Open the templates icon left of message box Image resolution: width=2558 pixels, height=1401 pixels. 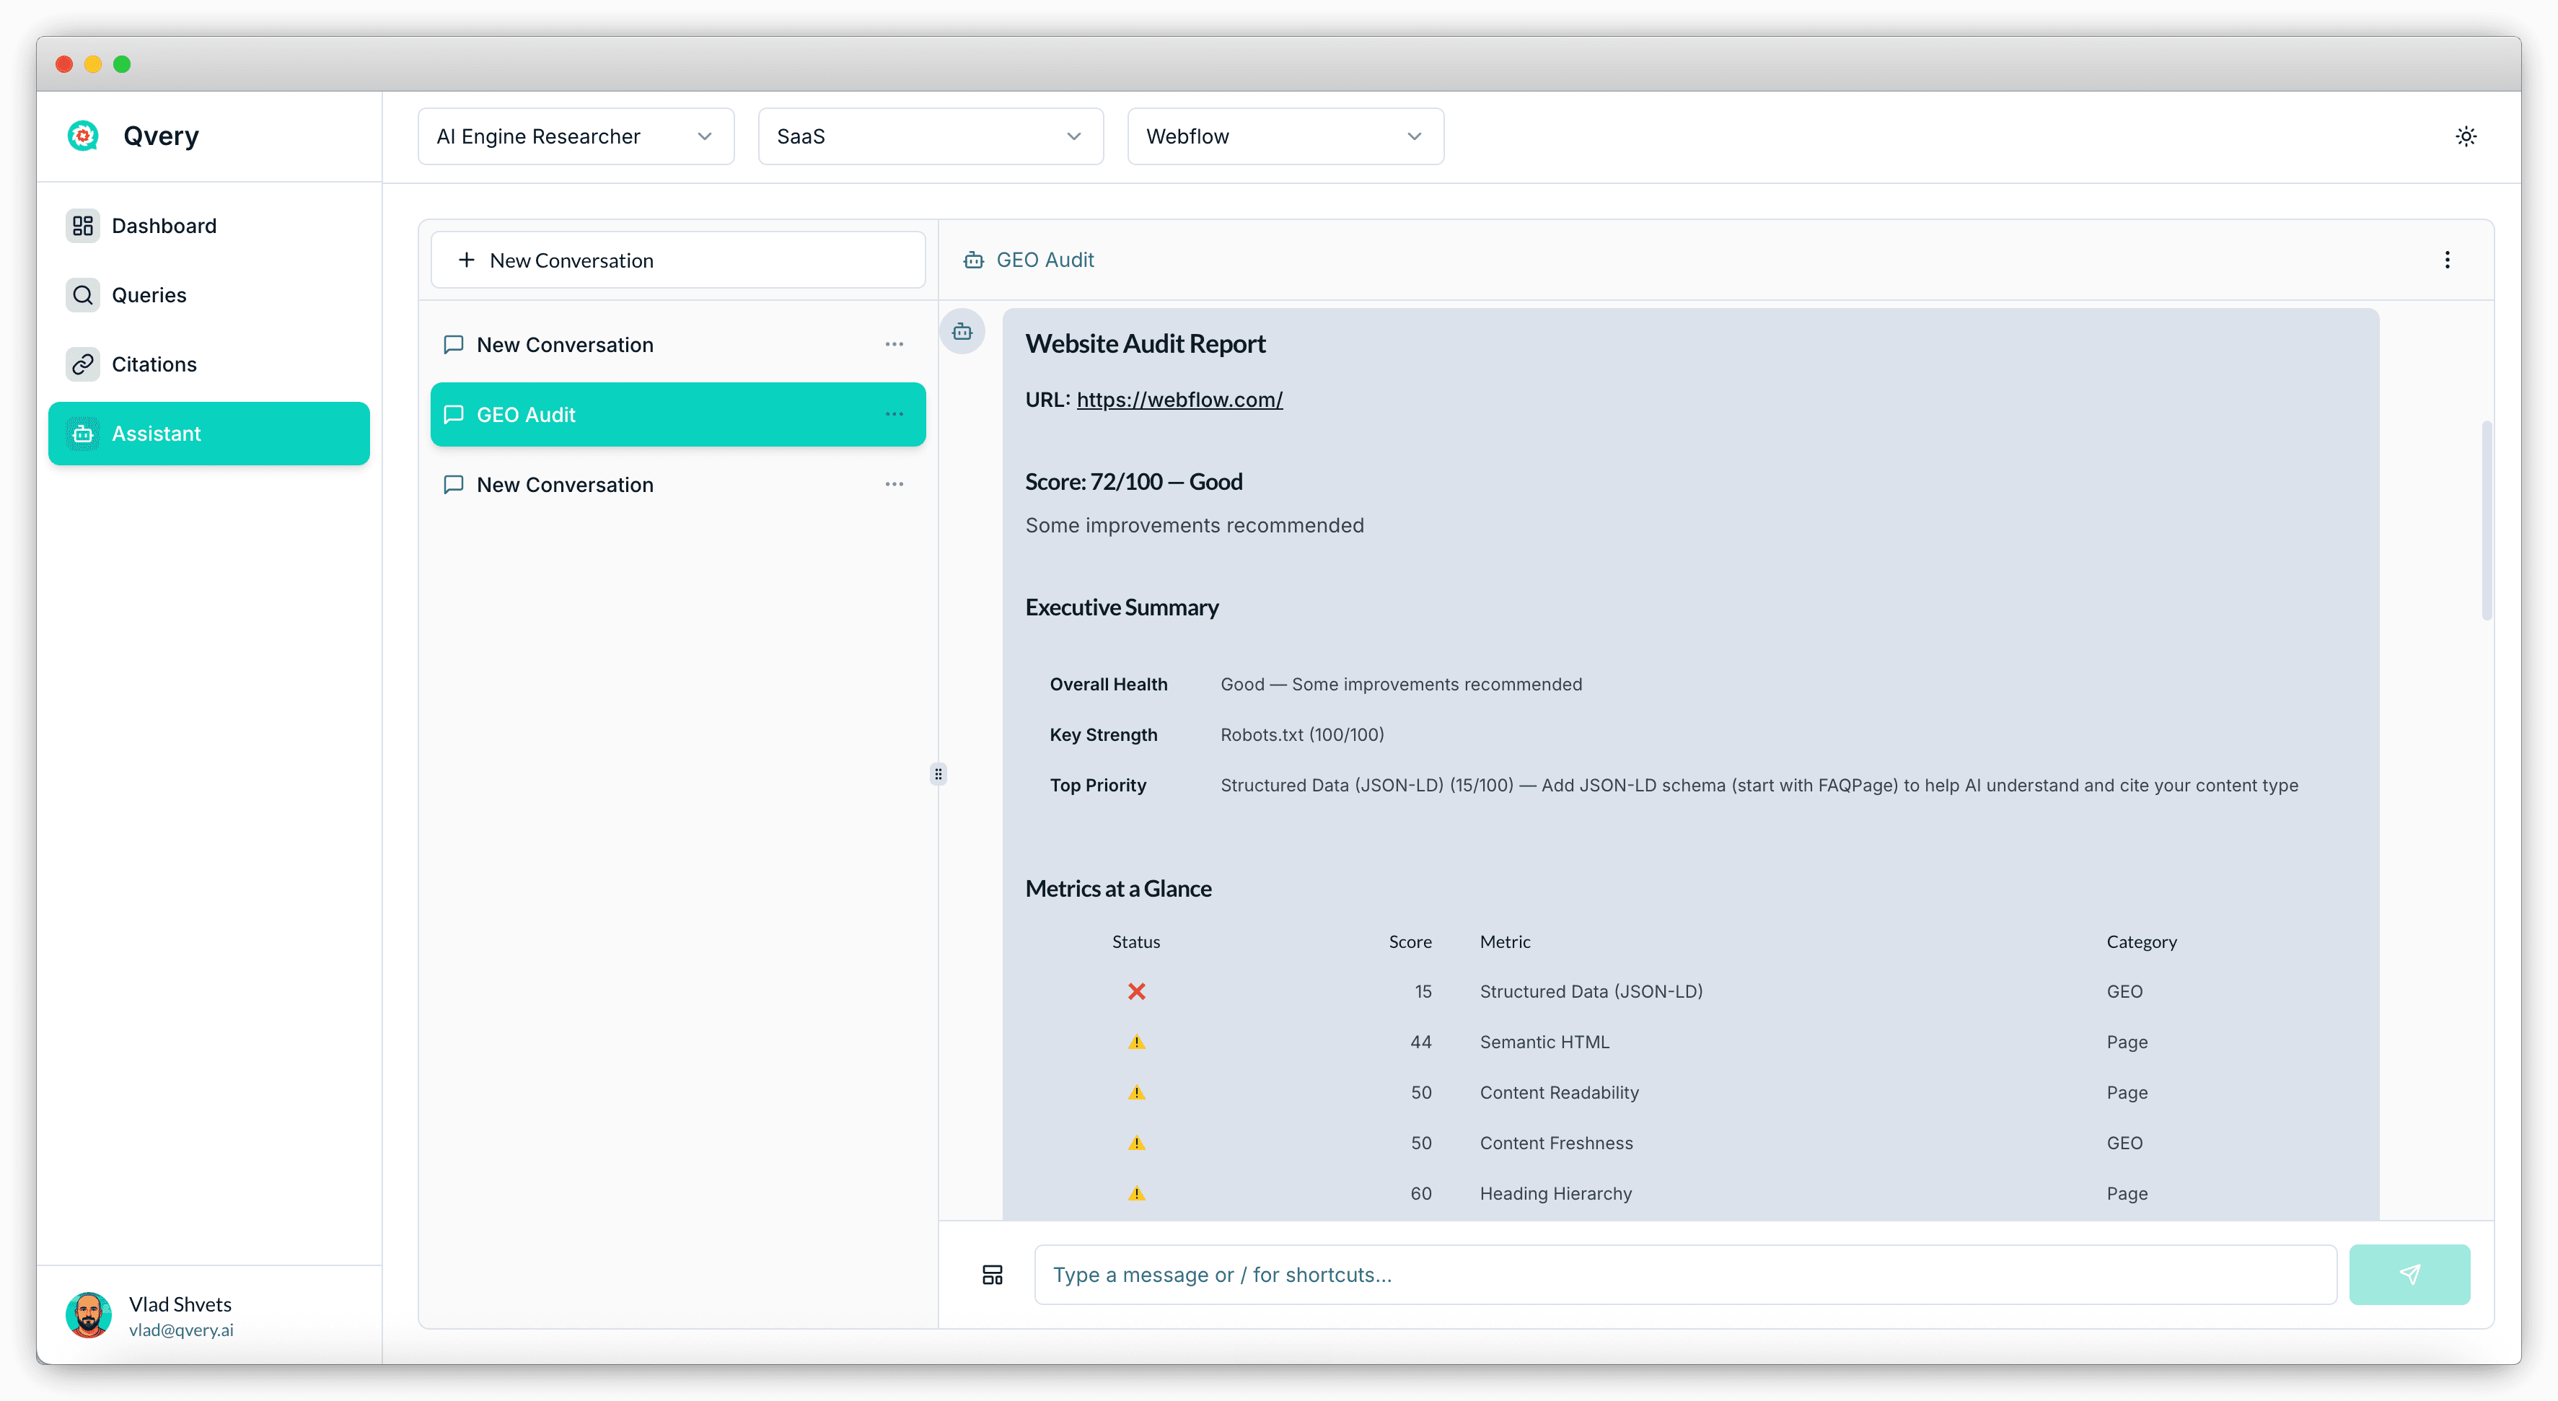click(x=992, y=1275)
